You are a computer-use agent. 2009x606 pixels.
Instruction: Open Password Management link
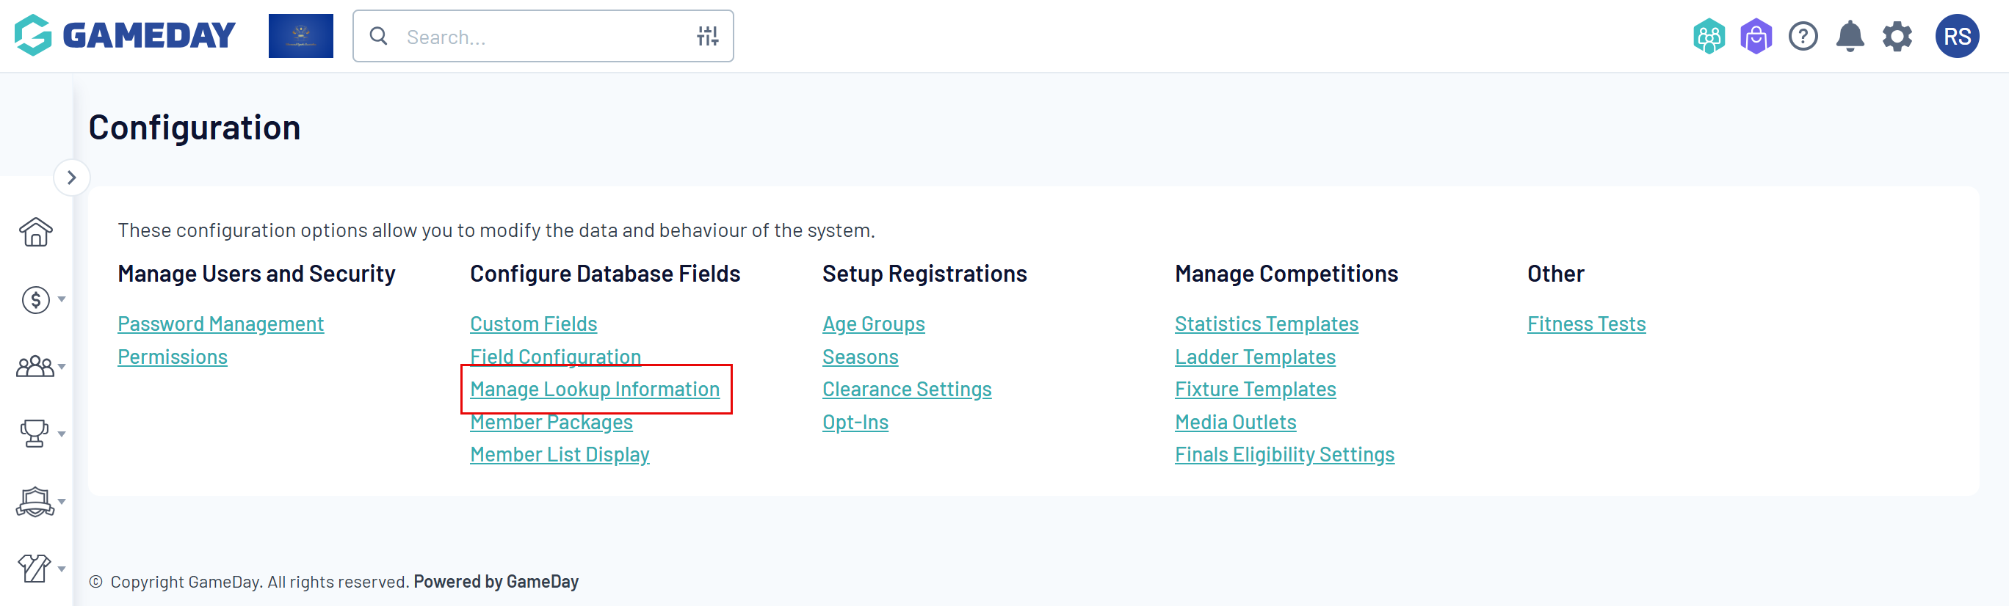(x=220, y=324)
